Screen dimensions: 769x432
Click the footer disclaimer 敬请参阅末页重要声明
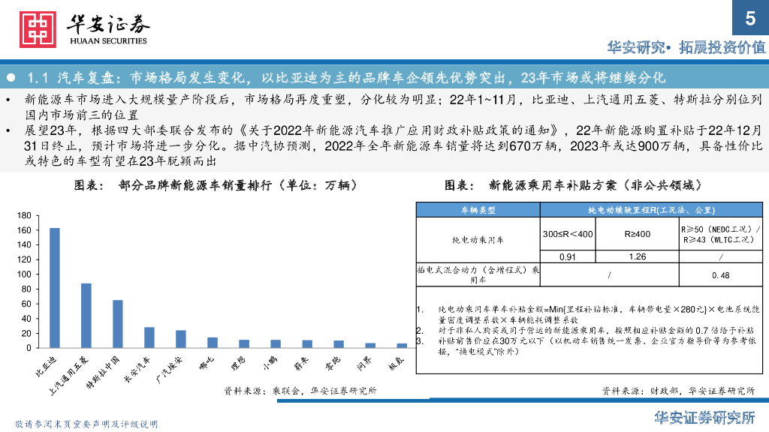pyautogui.click(x=86, y=424)
